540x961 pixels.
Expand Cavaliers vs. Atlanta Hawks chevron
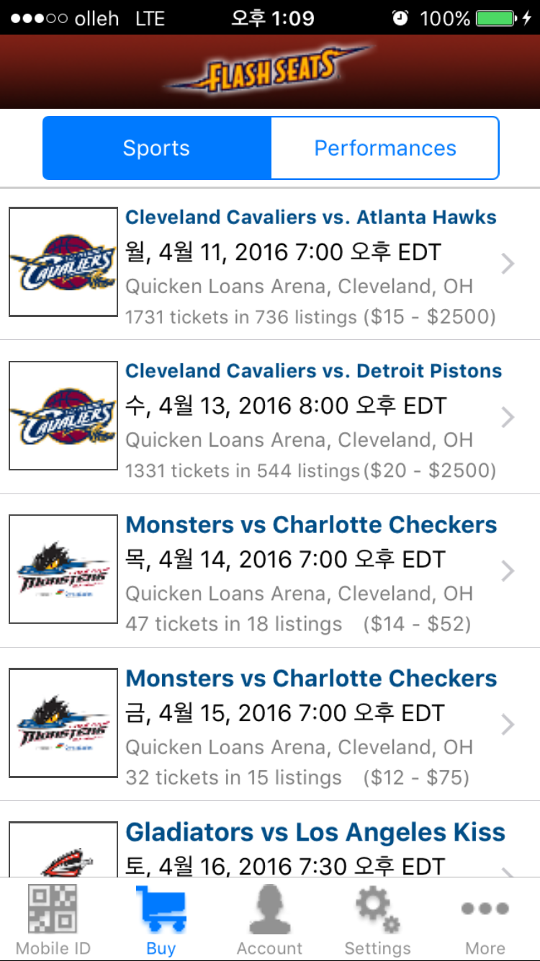508,264
